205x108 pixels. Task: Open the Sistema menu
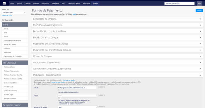pyautogui.click(x=95, y=4)
